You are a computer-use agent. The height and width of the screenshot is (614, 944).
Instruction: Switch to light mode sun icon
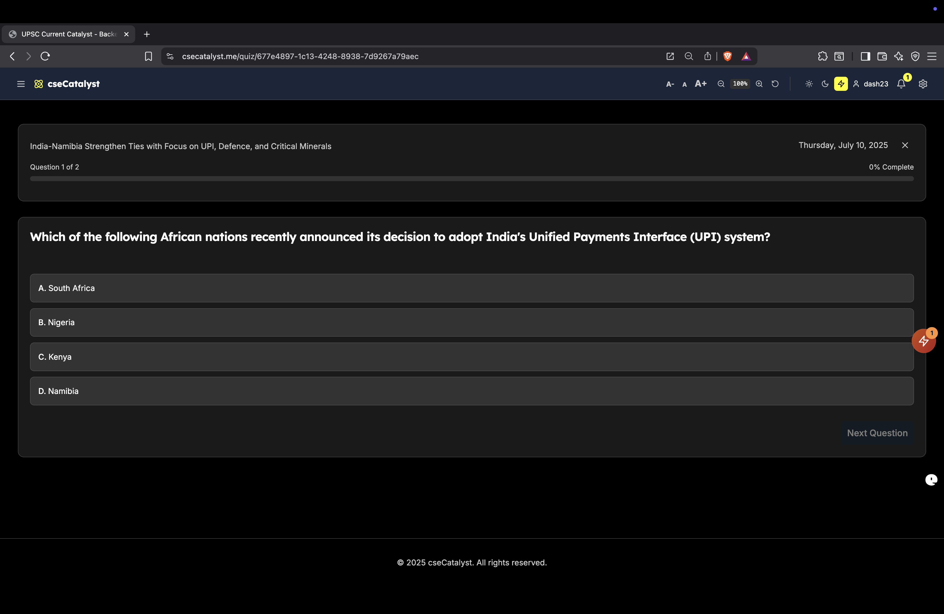pyautogui.click(x=809, y=84)
